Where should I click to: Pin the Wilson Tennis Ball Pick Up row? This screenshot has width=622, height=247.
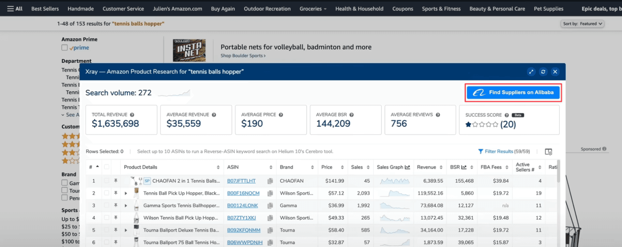click(x=115, y=218)
